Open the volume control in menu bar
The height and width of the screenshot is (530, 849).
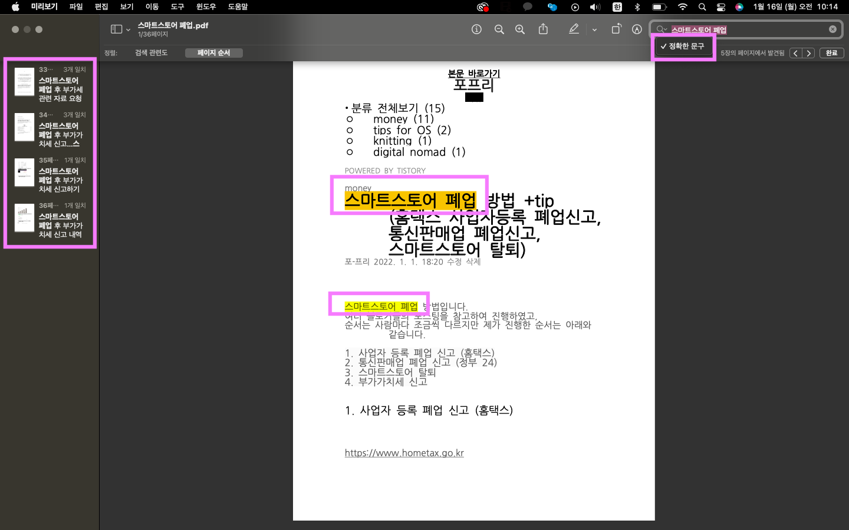point(595,7)
